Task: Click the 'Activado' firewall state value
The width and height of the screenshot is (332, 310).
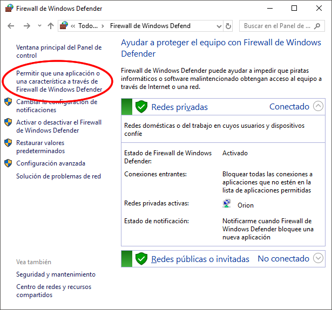Action: coord(235,153)
